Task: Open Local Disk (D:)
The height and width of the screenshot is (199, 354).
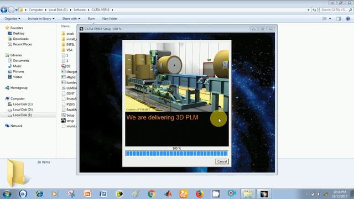Action: [x=23, y=109]
